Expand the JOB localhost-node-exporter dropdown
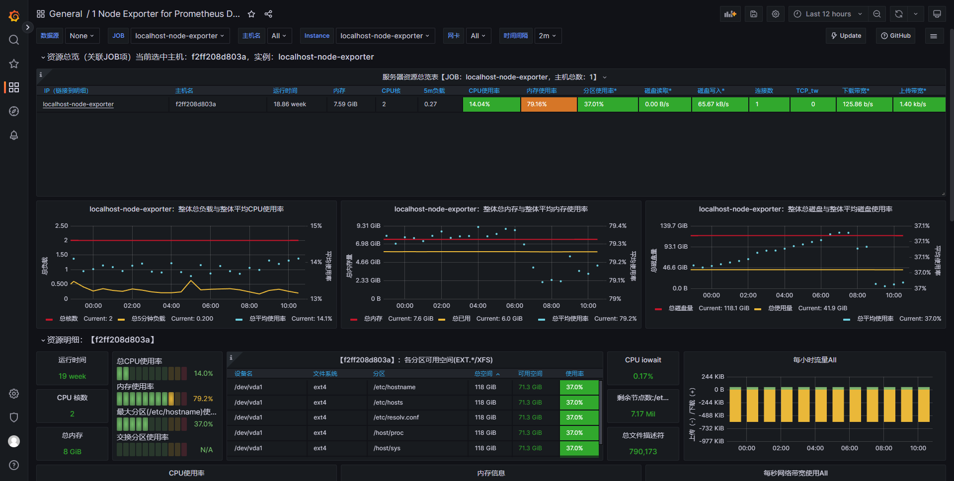Screen dimensions: 954x481 (179, 36)
